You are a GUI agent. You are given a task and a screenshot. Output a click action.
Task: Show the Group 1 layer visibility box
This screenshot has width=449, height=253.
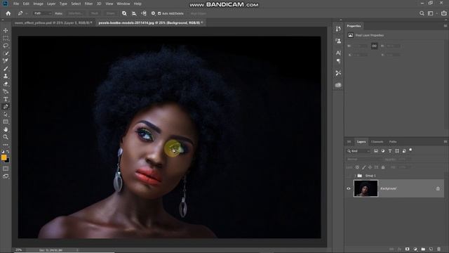pyautogui.click(x=349, y=176)
